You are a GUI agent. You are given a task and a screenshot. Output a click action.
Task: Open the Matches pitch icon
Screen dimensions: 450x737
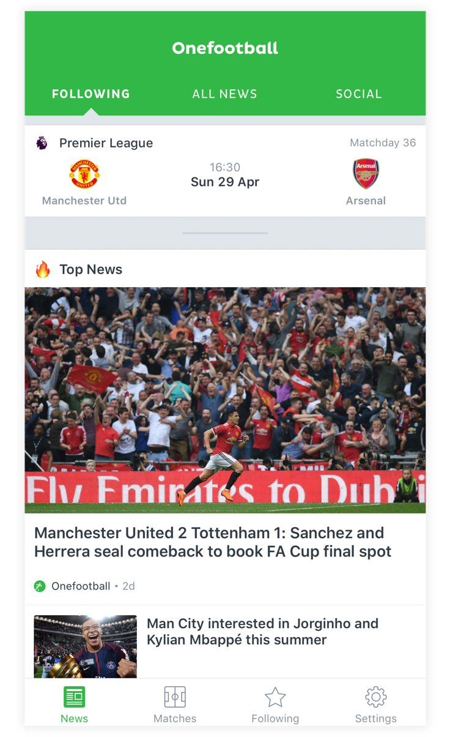(175, 697)
